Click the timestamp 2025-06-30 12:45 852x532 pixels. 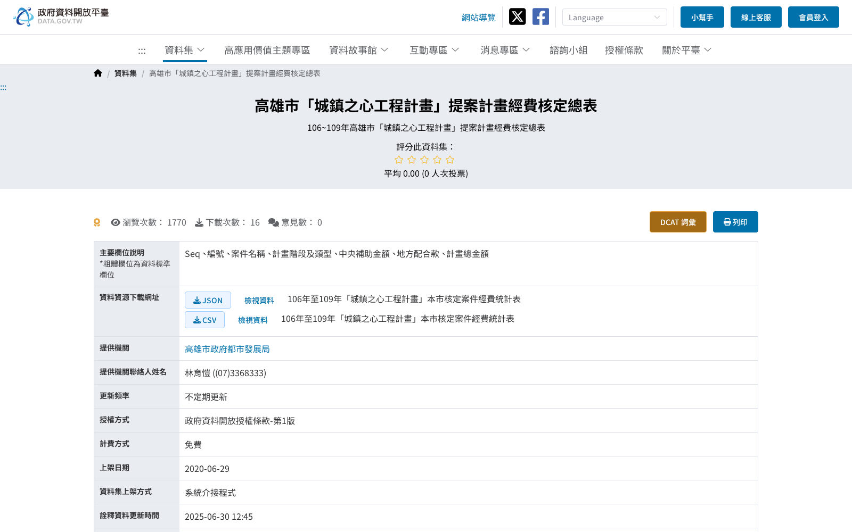219,517
